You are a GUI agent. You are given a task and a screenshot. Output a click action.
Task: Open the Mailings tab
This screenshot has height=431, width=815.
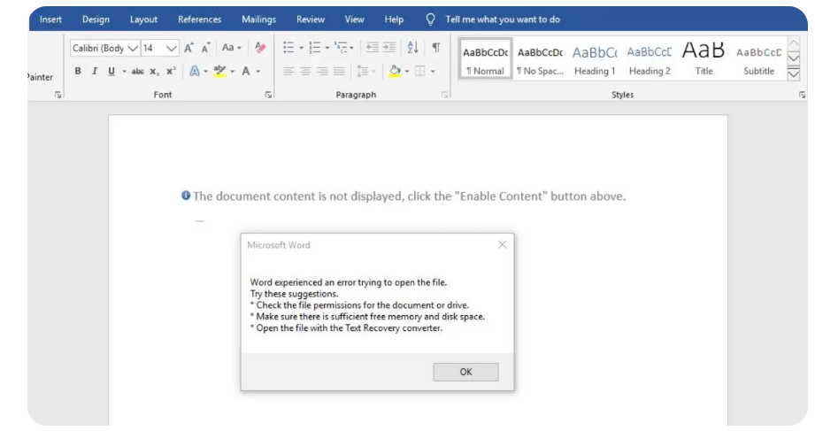[x=259, y=19]
